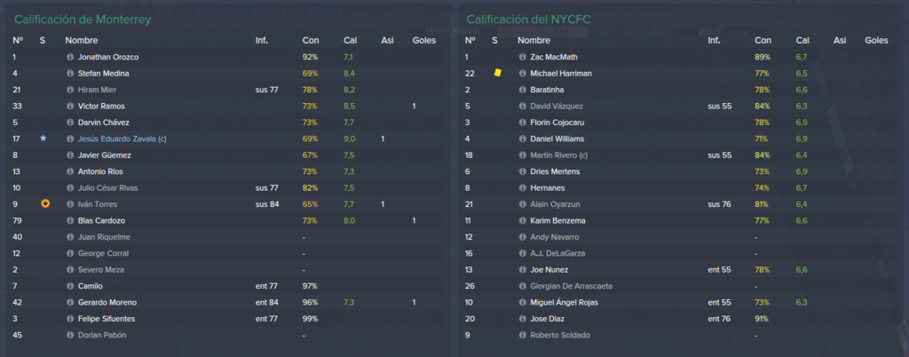Open Blas Cardozo player profile
The height and width of the screenshot is (357, 909).
(x=101, y=221)
